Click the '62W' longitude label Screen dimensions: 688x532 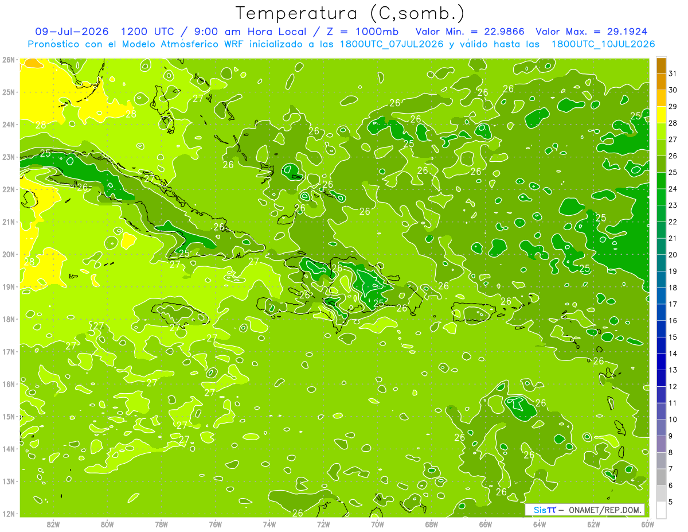coord(594,523)
